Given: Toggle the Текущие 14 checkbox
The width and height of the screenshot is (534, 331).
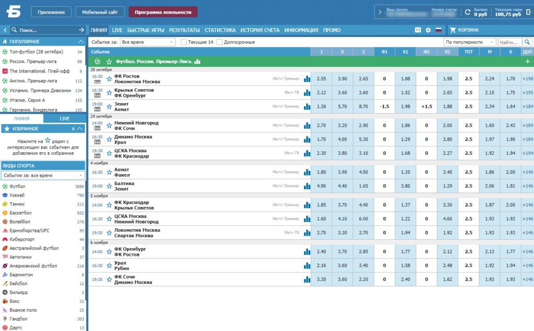Looking at the screenshot, I should point(184,42).
